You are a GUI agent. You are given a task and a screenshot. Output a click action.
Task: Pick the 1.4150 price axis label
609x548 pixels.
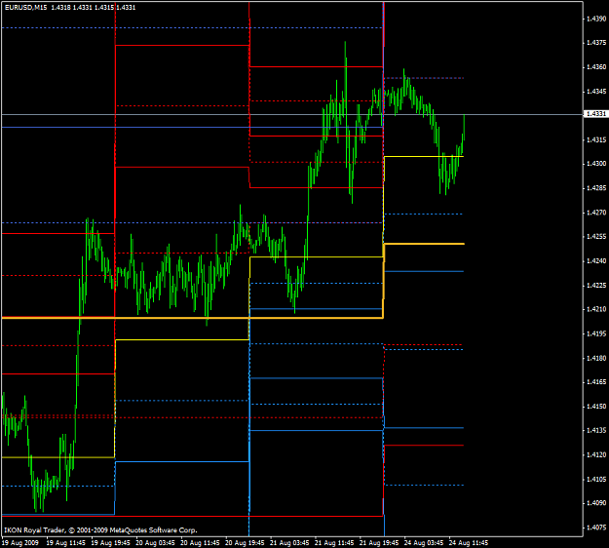coord(596,407)
